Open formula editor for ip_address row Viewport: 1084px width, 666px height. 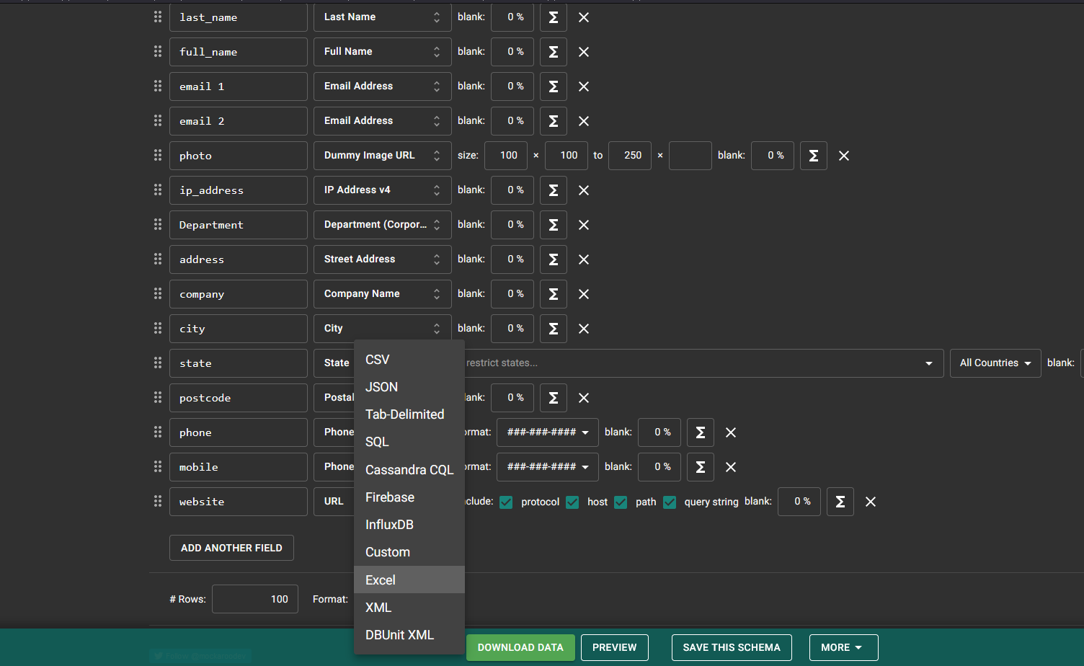point(554,190)
